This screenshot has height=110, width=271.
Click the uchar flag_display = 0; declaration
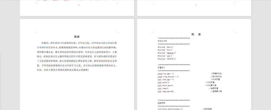pos(168,76)
